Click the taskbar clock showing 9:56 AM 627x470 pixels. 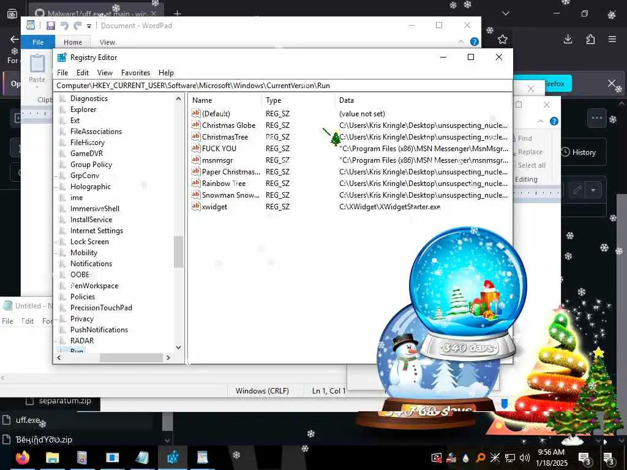552,458
